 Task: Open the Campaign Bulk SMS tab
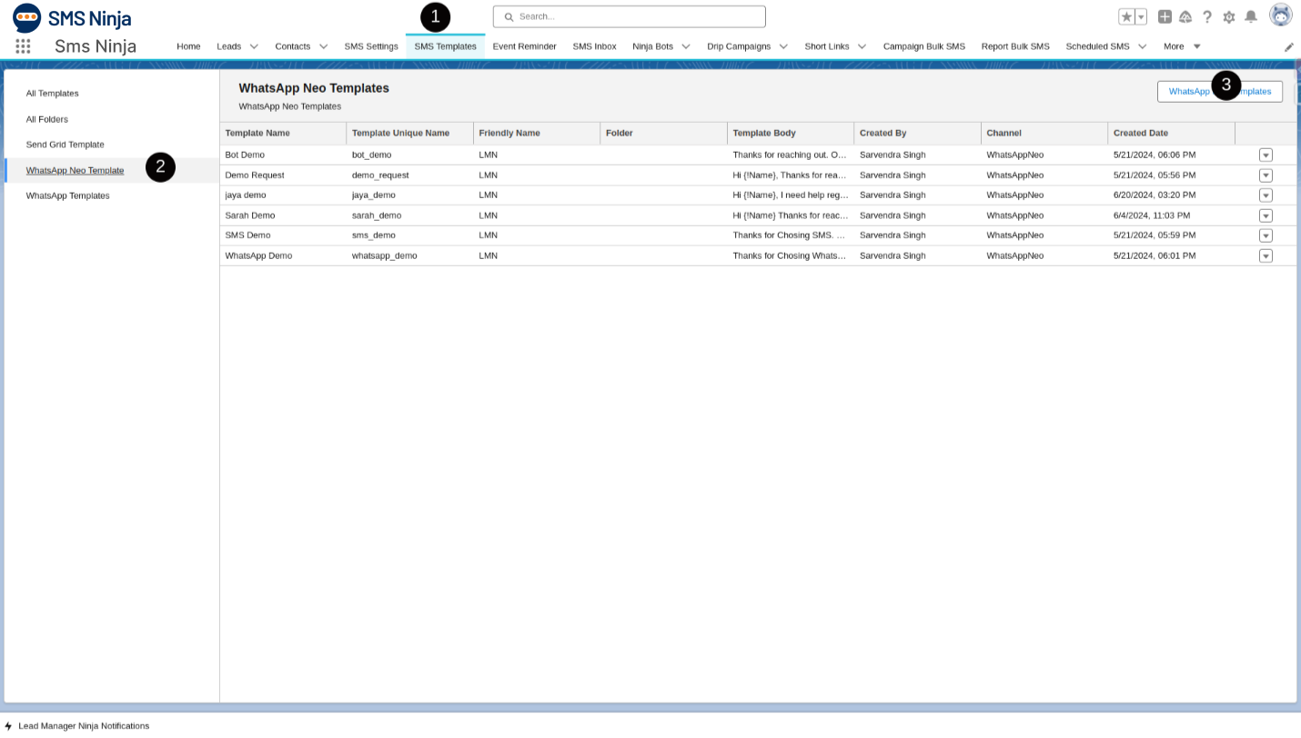pyautogui.click(x=924, y=46)
